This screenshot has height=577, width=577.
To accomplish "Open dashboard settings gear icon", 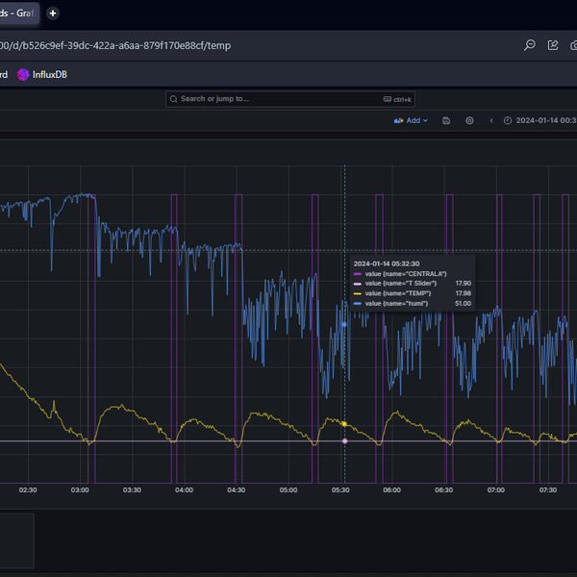I will 469,121.
